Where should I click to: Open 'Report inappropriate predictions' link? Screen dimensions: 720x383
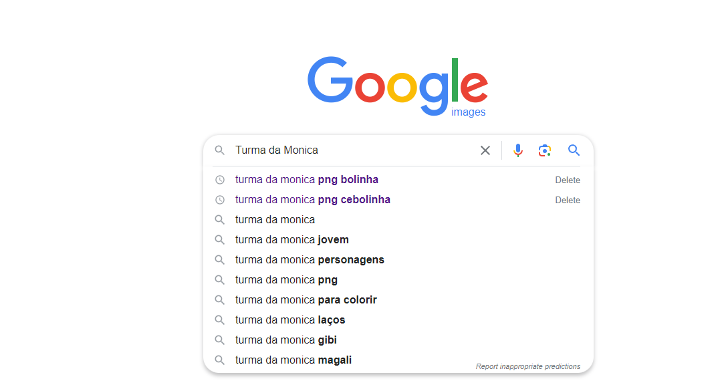point(528,366)
